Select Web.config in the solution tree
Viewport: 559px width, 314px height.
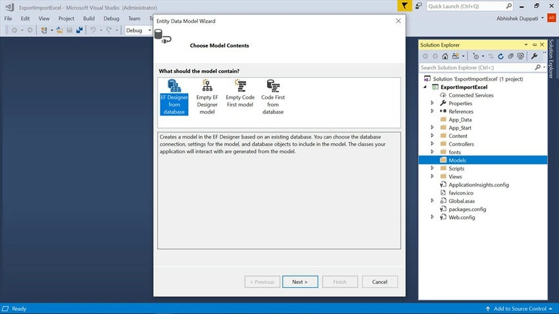pos(462,217)
